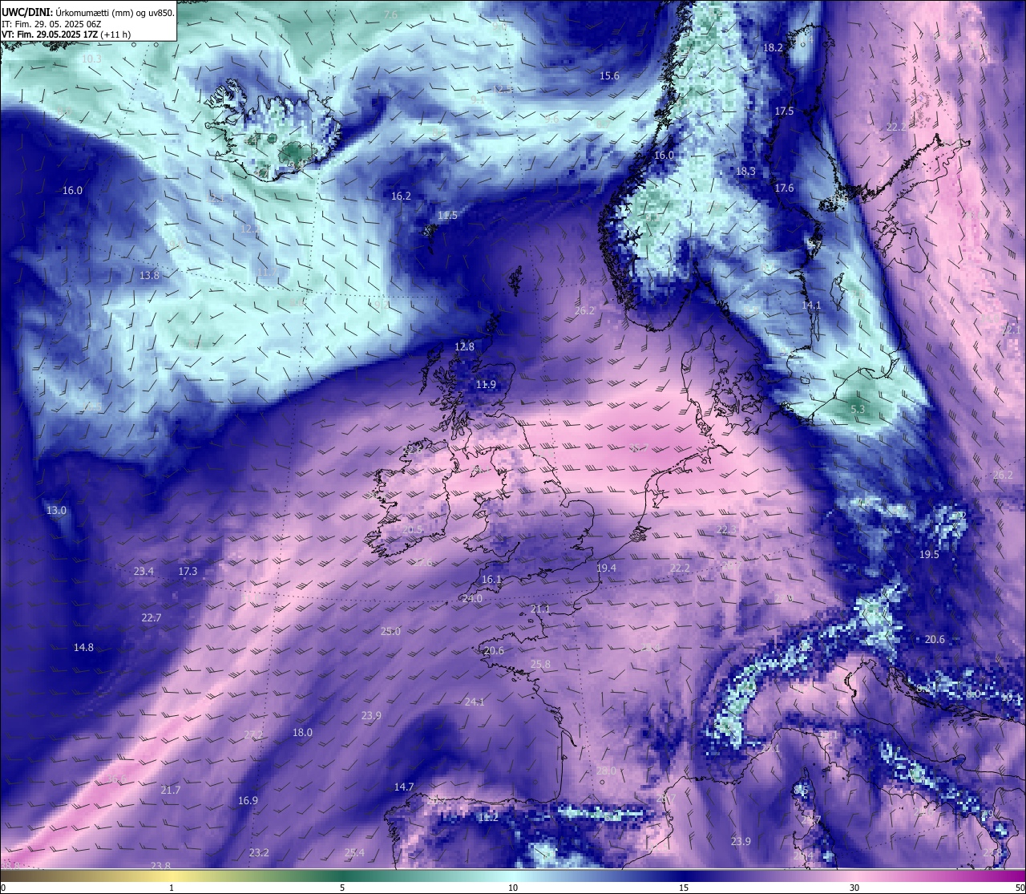Click the 18.0 value in the Atlantic
The height and width of the screenshot is (894, 1026).
point(302,732)
